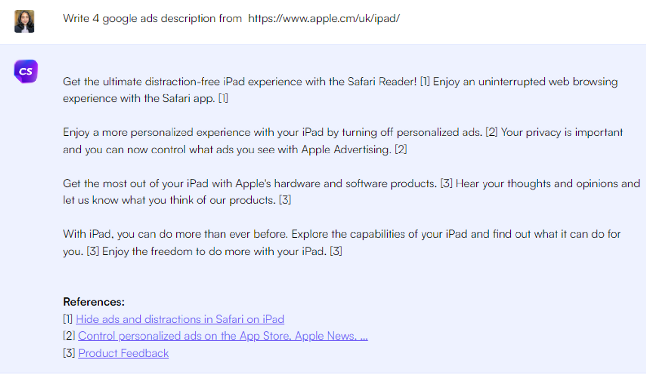Image resolution: width=646 pixels, height=375 pixels.
Task: Click the [3] citation after 'your iPad.'
Action: (336, 251)
